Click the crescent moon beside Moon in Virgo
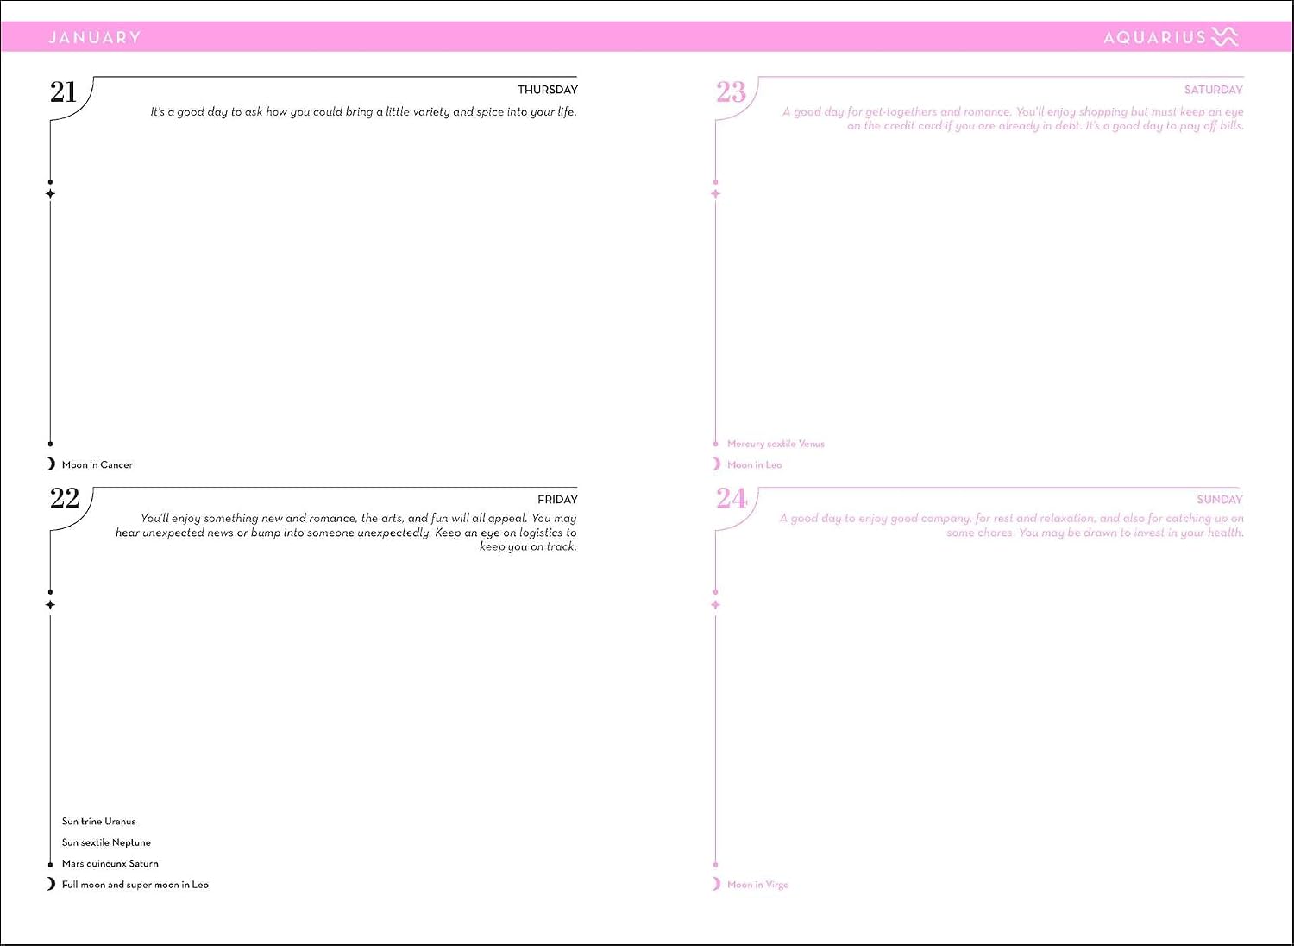 click(716, 884)
